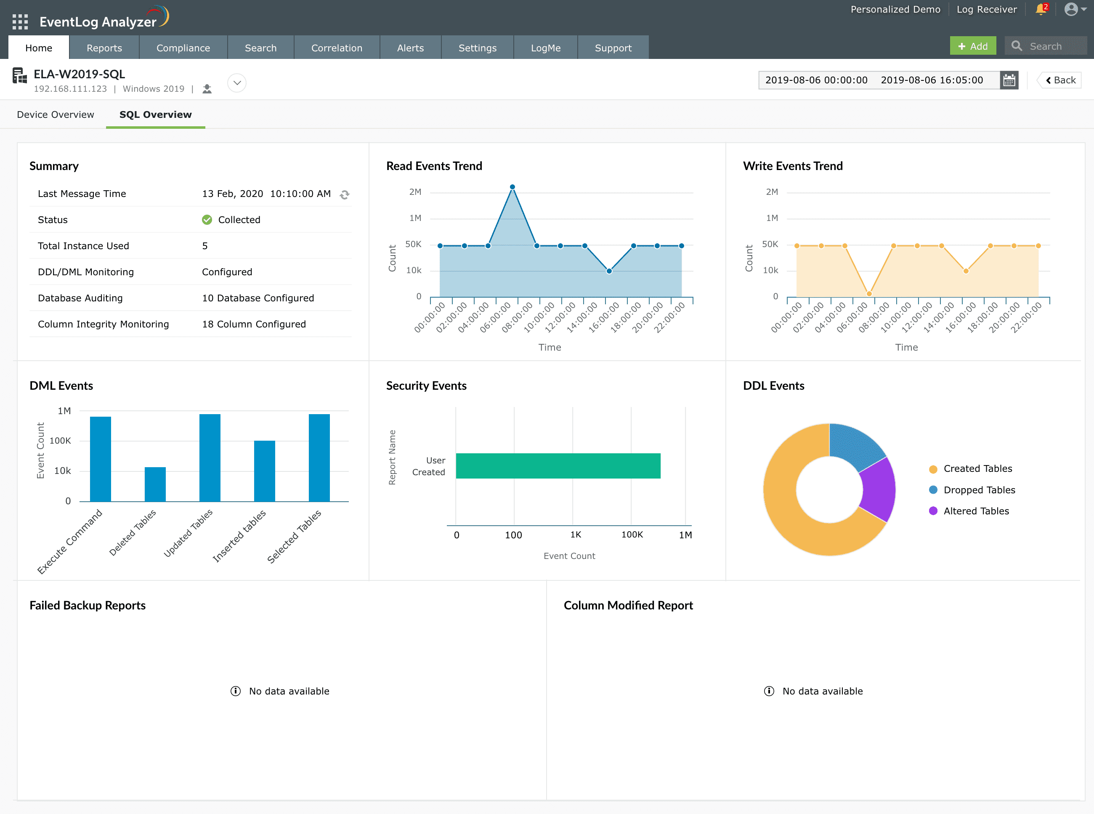Open the Correlation menu
1094x814 pixels.
pos(337,47)
